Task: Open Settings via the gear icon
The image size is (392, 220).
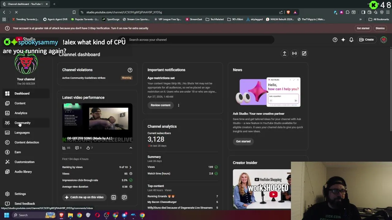Action: pyautogui.click(x=7, y=194)
